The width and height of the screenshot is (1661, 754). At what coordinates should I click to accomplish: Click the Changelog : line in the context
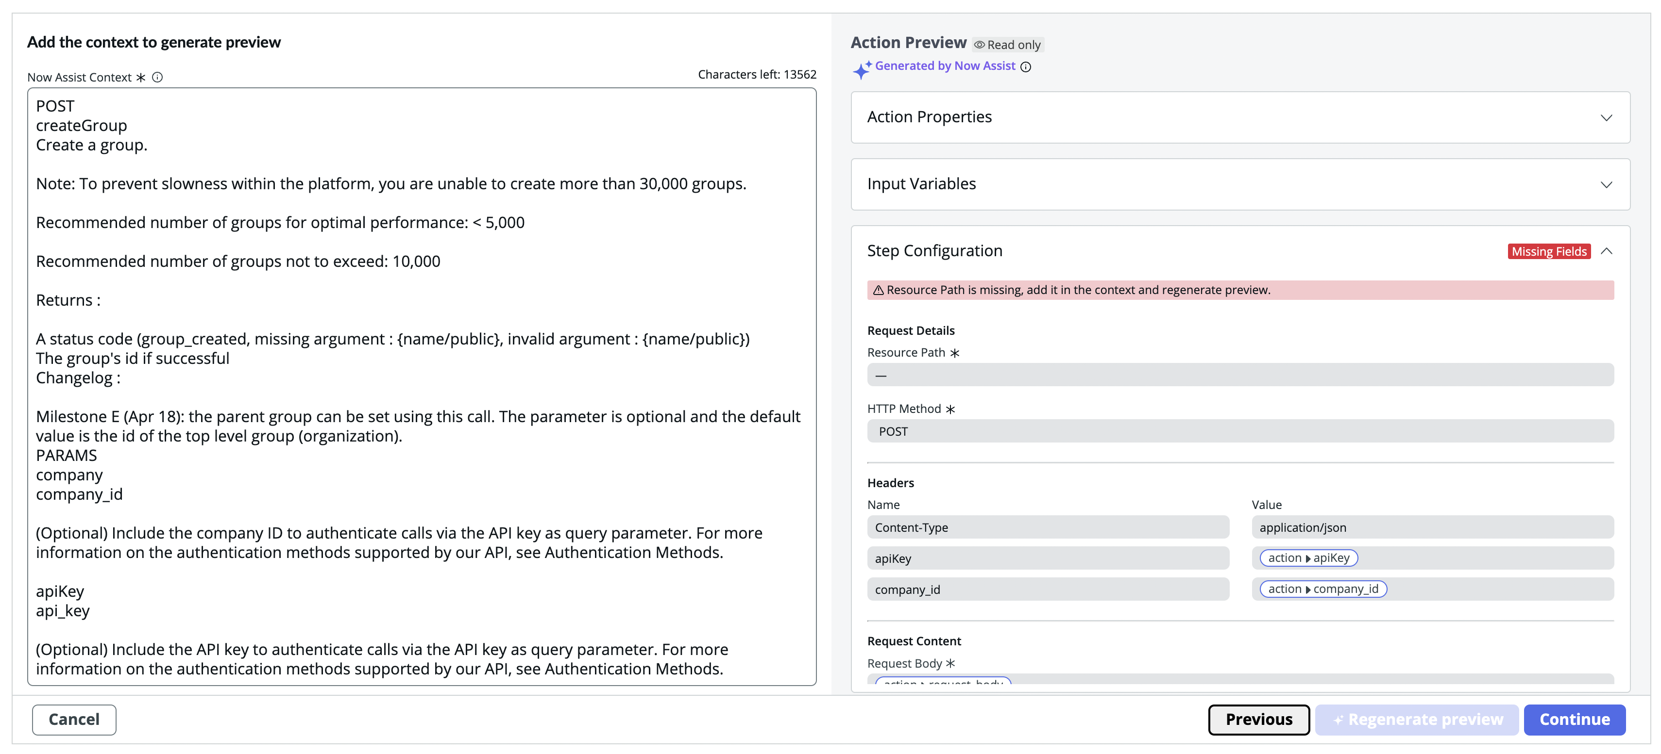pos(78,378)
